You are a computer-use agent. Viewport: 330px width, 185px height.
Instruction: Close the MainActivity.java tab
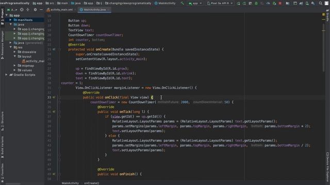(108, 10)
